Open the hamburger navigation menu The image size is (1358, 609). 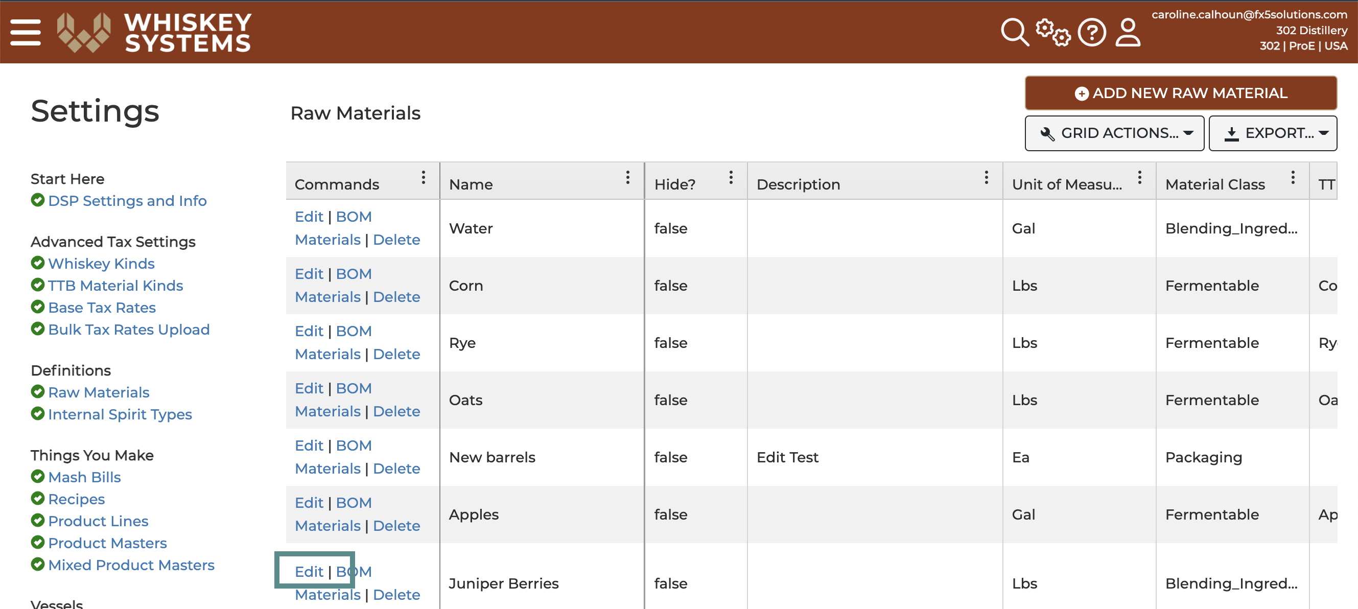pos(26,33)
